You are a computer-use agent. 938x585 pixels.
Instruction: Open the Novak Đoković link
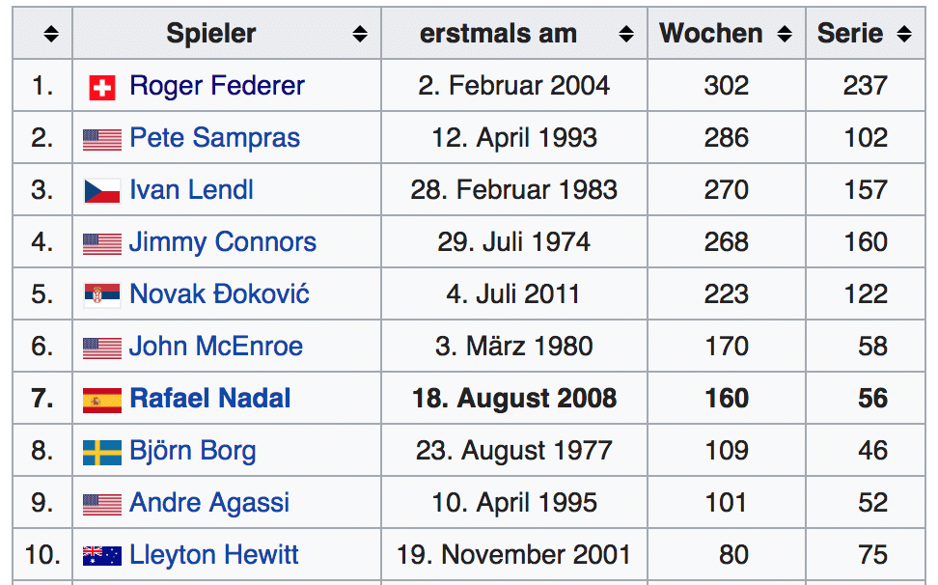220,293
